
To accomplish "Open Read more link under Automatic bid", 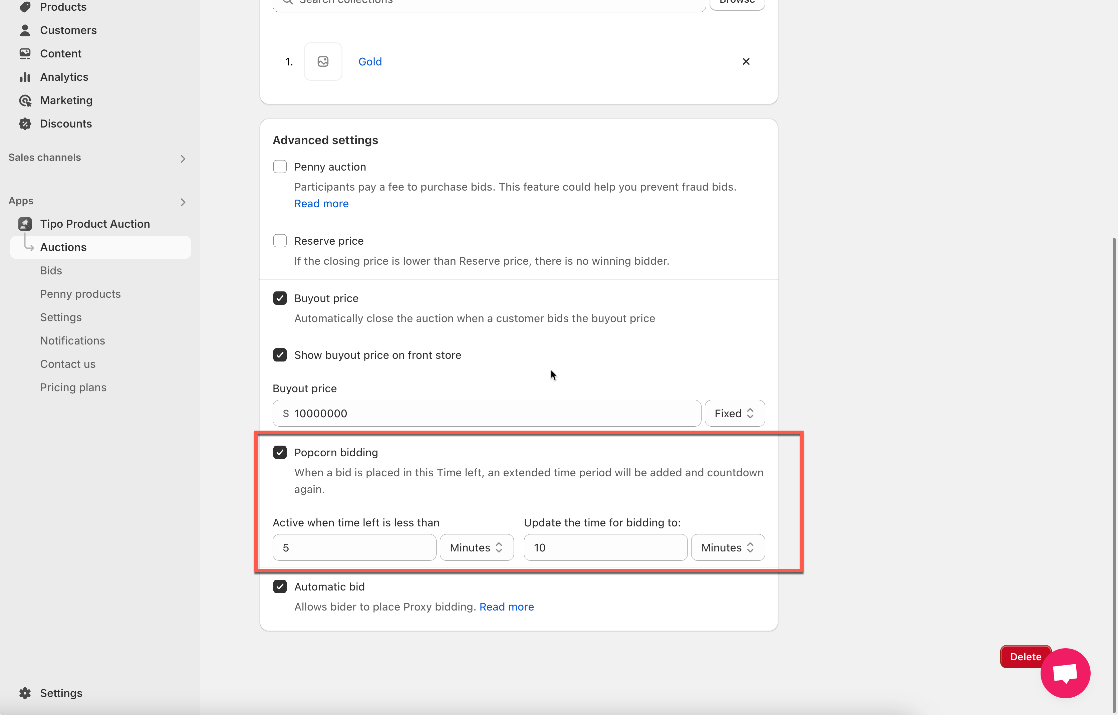I will pos(507,607).
